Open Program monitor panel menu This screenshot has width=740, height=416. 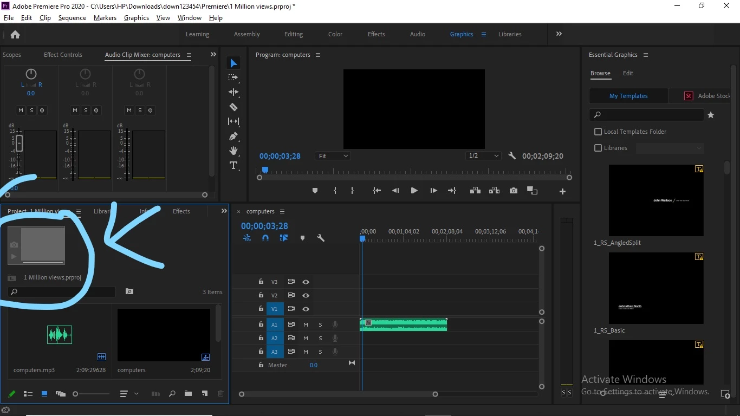point(318,55)
